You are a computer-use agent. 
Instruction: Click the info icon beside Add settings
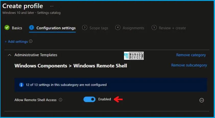click(31, 41)
